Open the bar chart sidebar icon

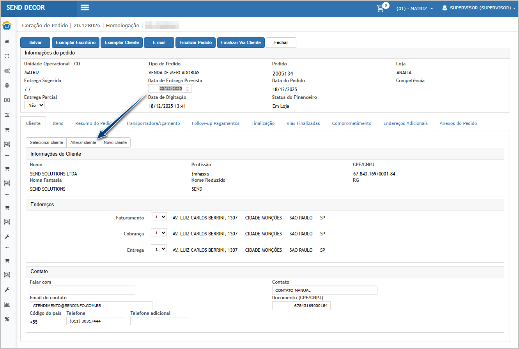click(x=7, y=305)
